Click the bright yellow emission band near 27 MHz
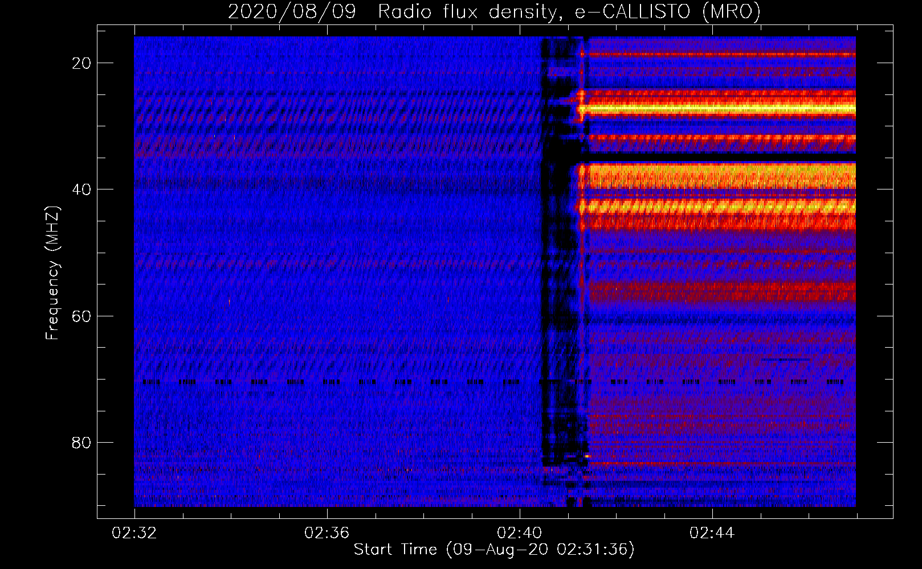922x569 pixels. tap(717, 108)
